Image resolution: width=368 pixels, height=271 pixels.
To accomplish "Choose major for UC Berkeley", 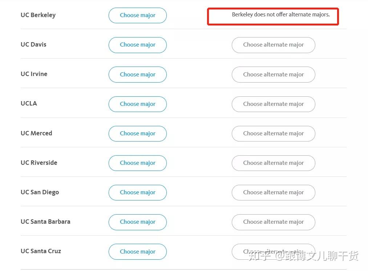I will point(137,15).
